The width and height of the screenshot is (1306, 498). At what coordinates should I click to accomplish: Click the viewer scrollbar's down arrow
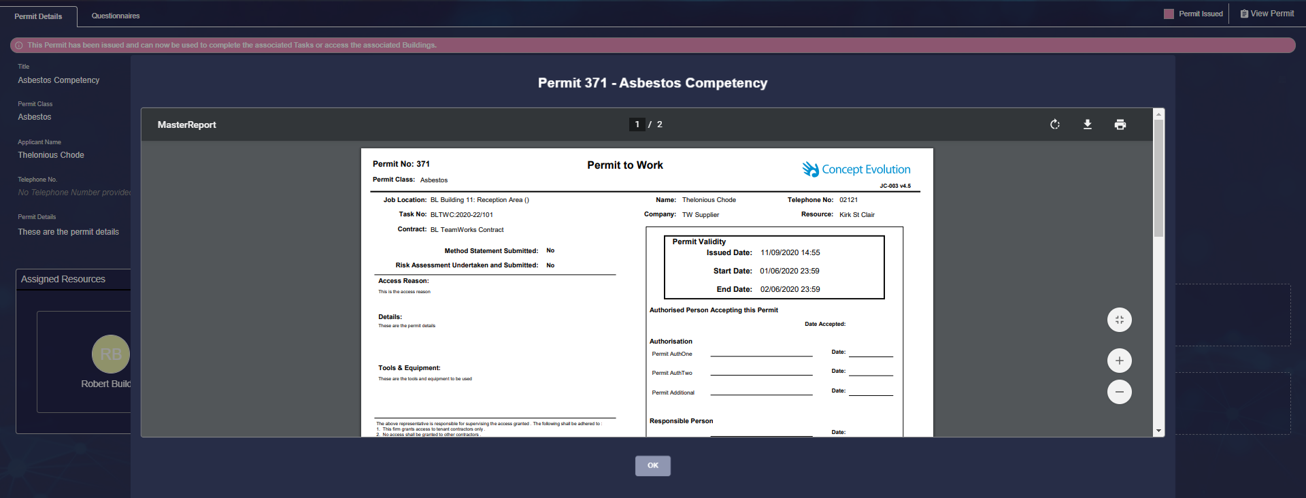pos(1158,431)
